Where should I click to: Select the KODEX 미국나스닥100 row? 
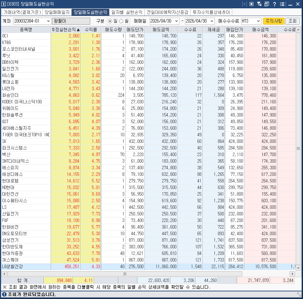click(149, 102)
